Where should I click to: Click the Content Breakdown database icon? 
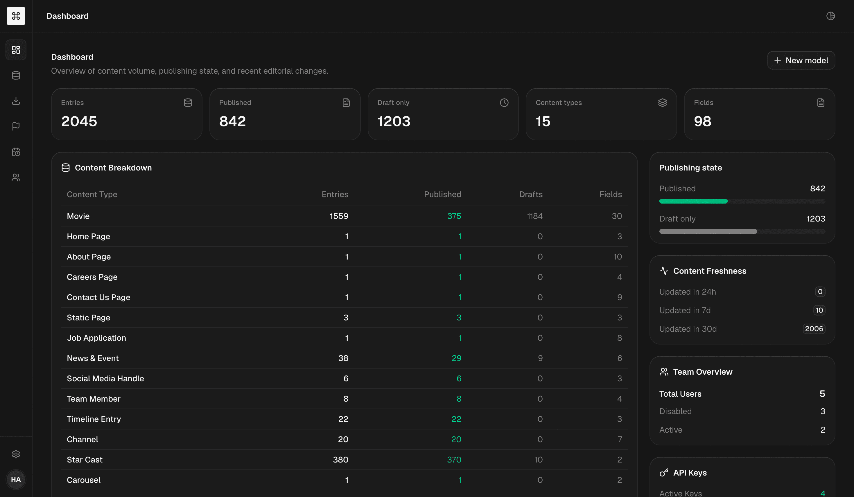pyautogui.click(x=66, y=168)
